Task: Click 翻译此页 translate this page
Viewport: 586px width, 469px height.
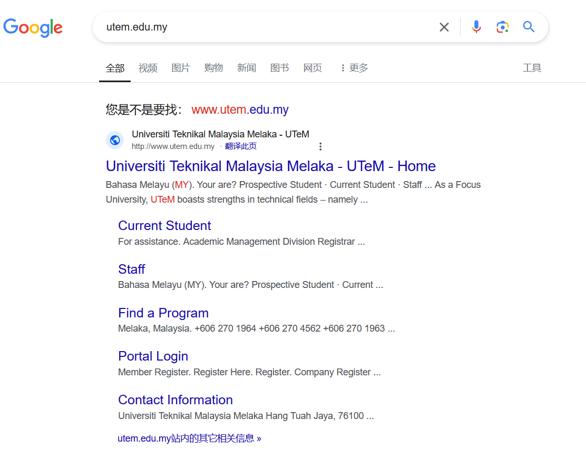Action: click(x=241, y=146)
